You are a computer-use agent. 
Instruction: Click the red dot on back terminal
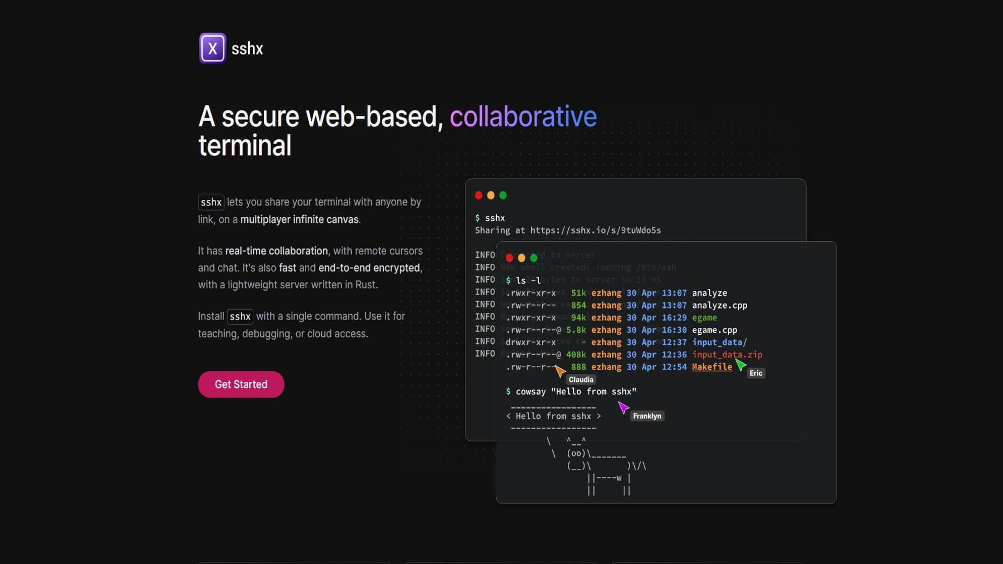coord(479,195)
